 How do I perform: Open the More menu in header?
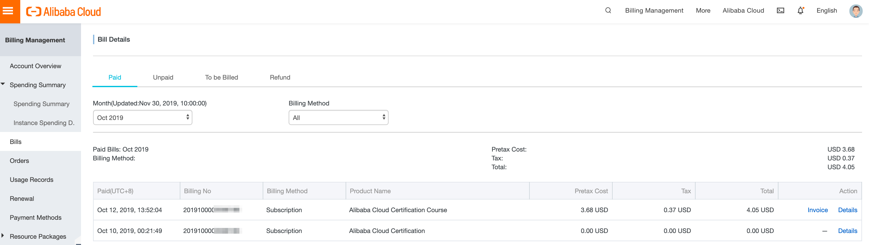pyautogui.click(x=703, y=10)
